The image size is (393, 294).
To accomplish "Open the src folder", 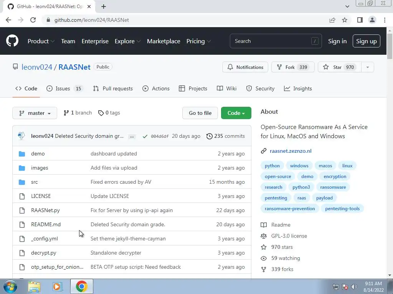I will pyautogui.click(x=34, y=182).
